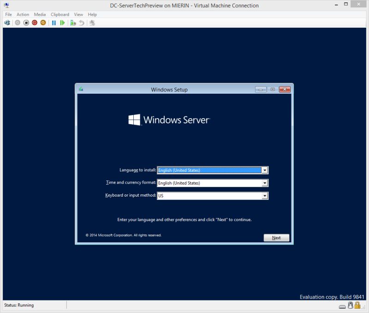369x313 pixels.
Task: Save the VM state with orange icon
Action: (43, 23)
